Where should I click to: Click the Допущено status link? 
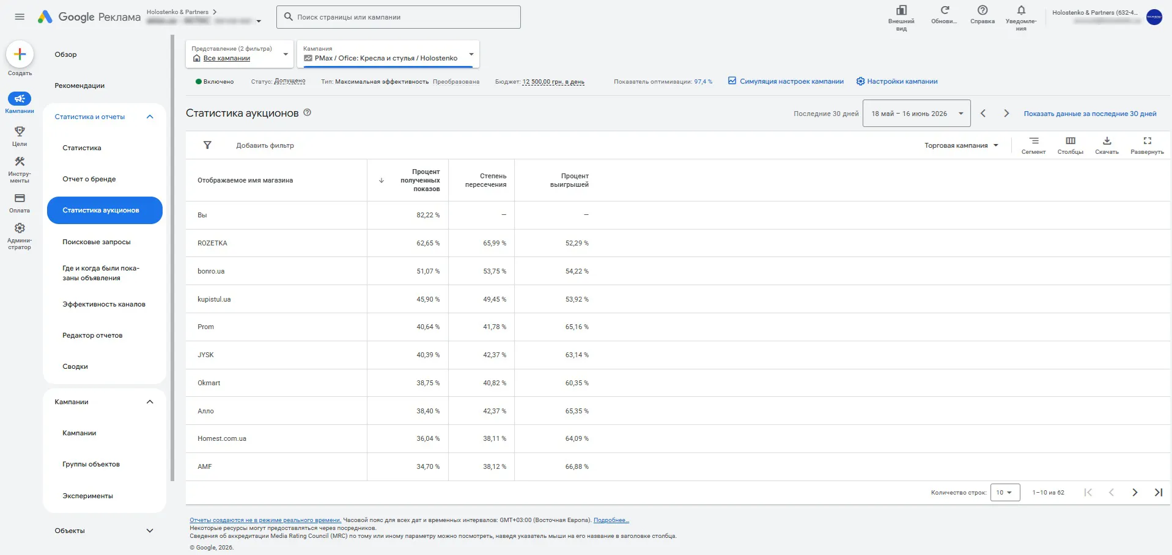290,81
